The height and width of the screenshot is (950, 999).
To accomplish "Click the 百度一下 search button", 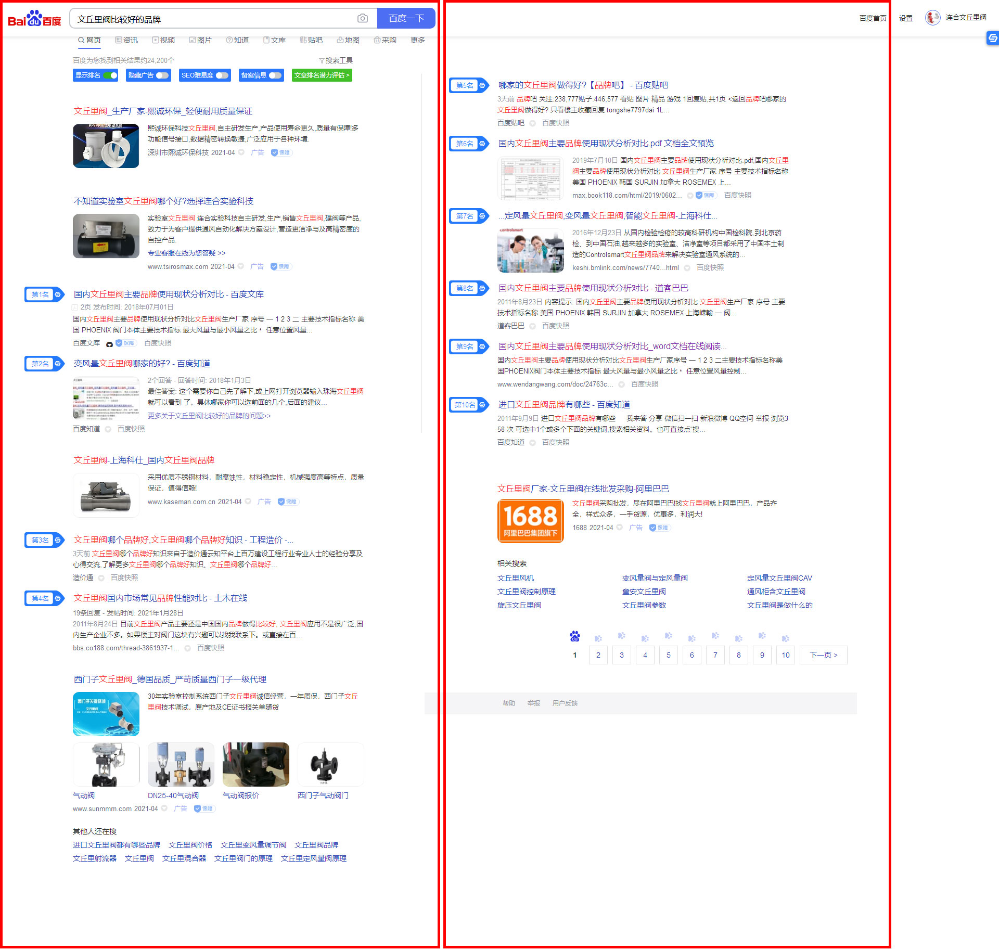I will (406, 19).
